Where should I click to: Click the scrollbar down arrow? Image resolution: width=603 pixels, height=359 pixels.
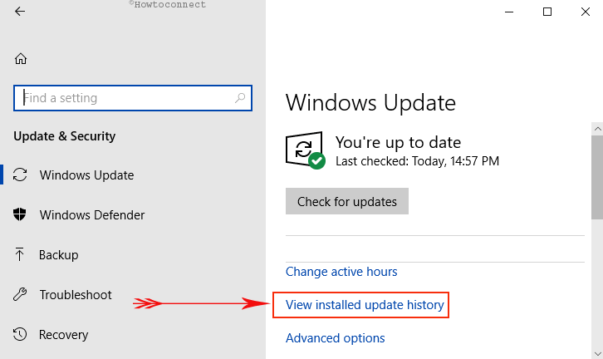coord(597,353)
